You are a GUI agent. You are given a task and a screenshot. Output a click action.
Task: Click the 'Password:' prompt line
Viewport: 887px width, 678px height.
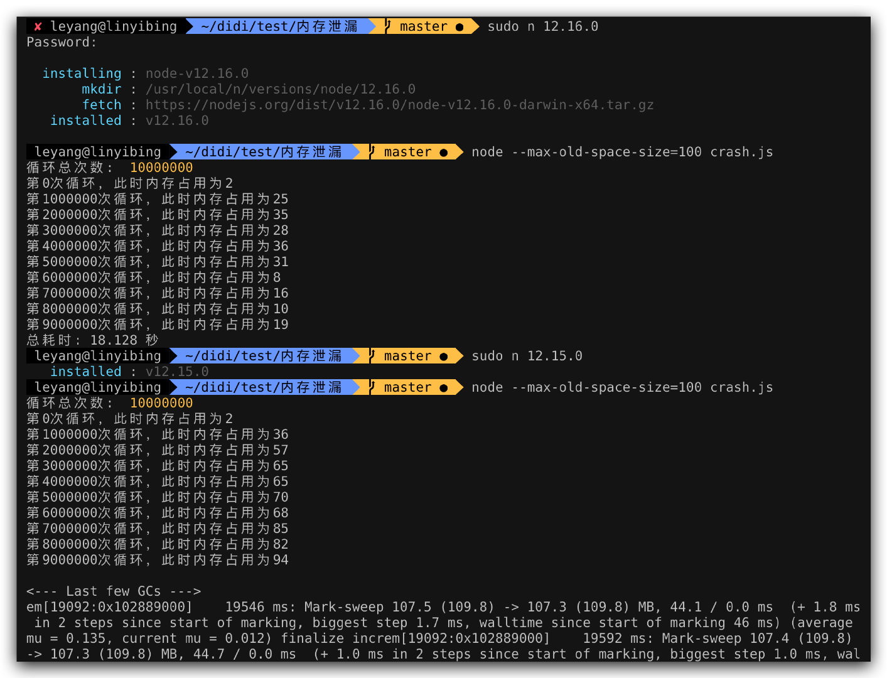tap(62, 42)
